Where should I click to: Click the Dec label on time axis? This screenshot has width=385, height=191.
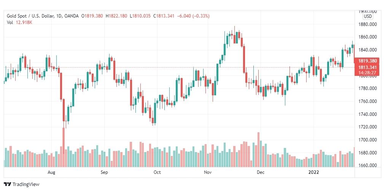coord(261,172)
